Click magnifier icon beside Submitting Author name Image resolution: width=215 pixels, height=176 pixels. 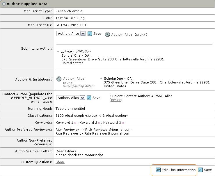pos(107,34)
